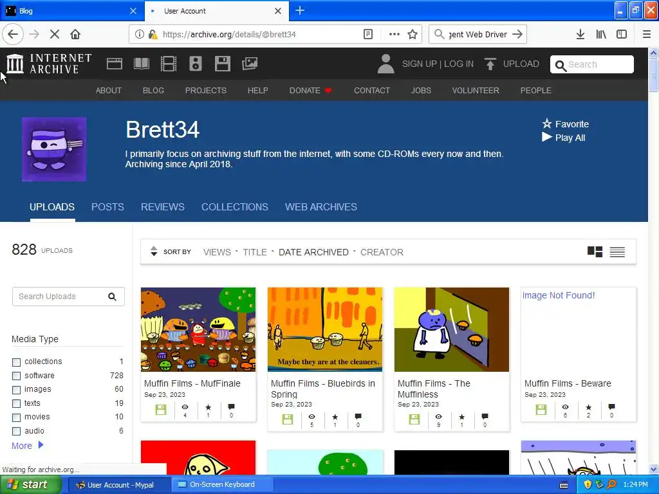Check the software media type box
The image size is (659, 494).
(16, 376)
